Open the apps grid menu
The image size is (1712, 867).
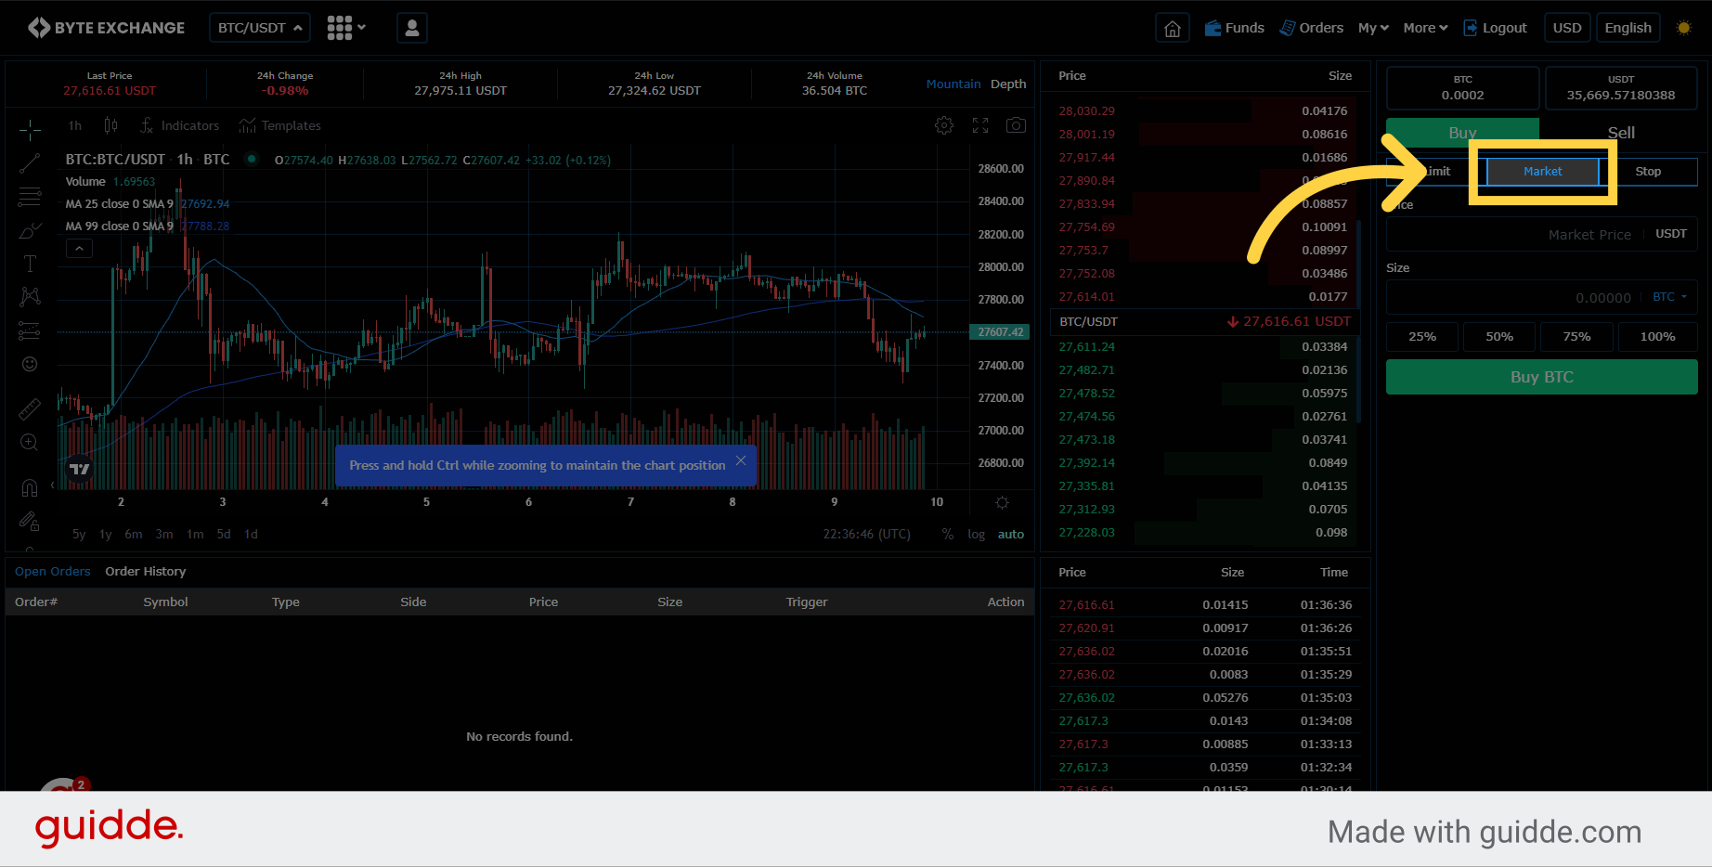click(346, 28)
